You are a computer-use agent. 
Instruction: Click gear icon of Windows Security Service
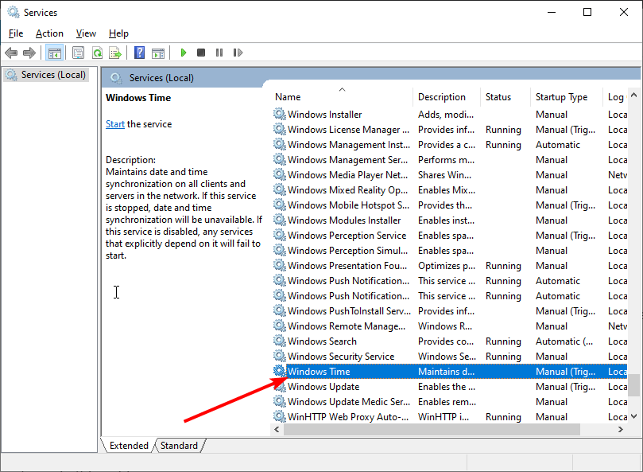coord(280,356)
